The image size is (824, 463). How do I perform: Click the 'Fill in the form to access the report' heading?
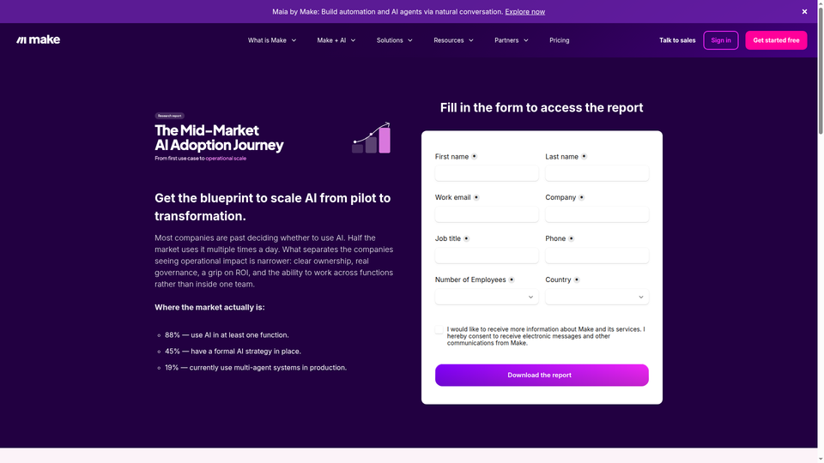click(542, 108)
